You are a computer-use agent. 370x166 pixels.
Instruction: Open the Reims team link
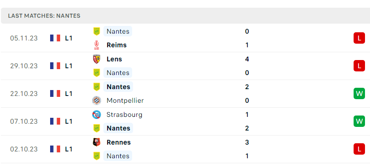point(117,45)
